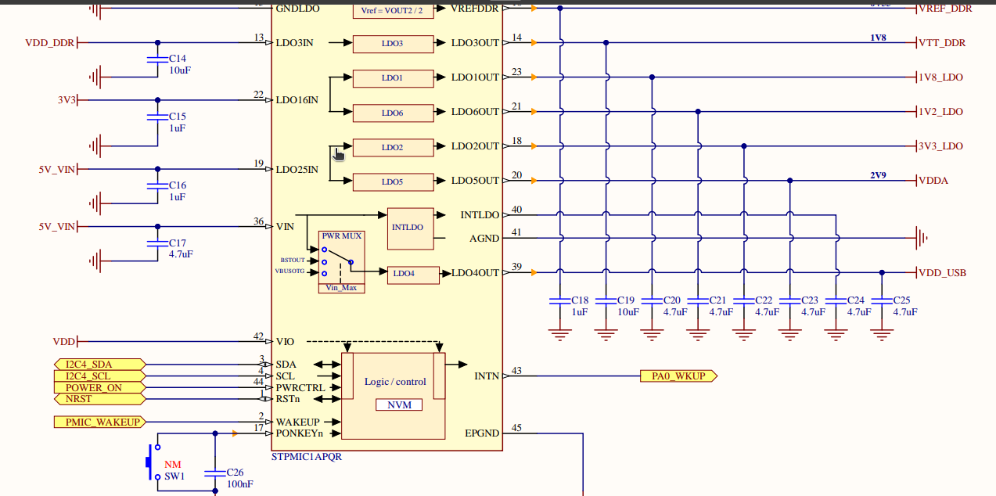Select the Vin_Max switch position

[x=343, y=287]
